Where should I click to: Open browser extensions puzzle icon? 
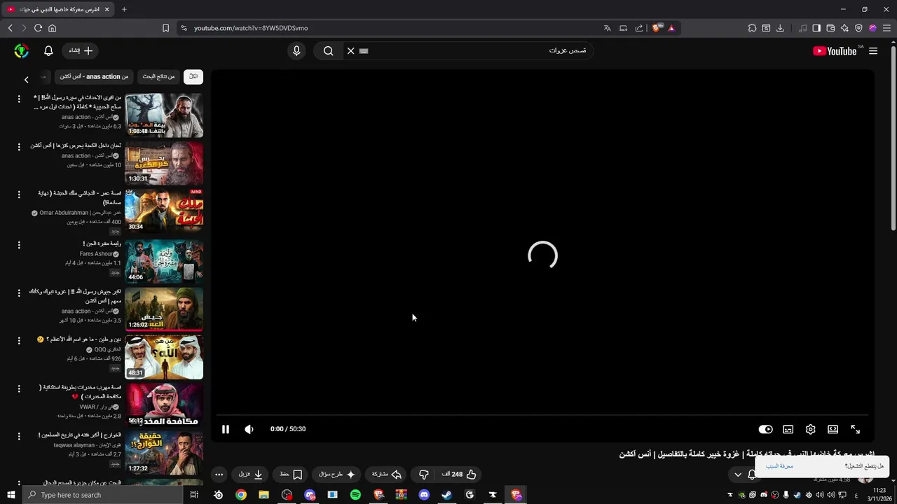(x=752, y=28)
